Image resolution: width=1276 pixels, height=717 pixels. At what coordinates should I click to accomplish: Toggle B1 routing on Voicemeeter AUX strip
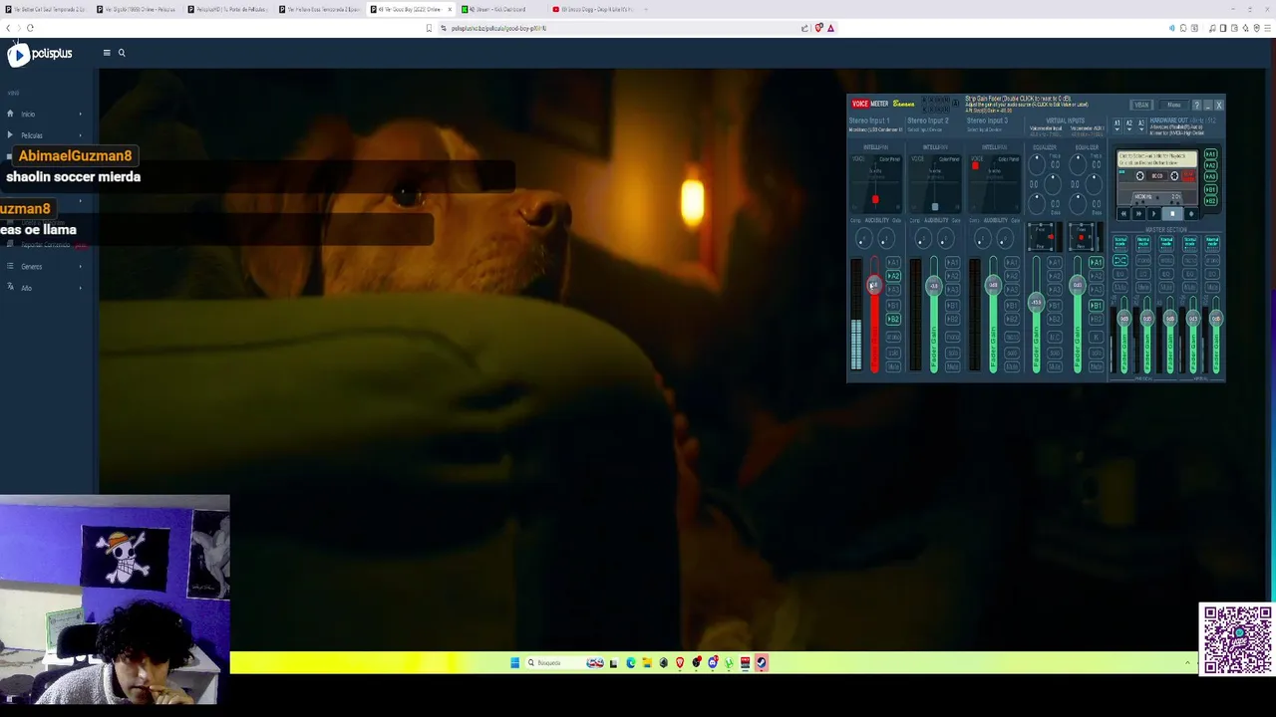tap(1097, 306)
